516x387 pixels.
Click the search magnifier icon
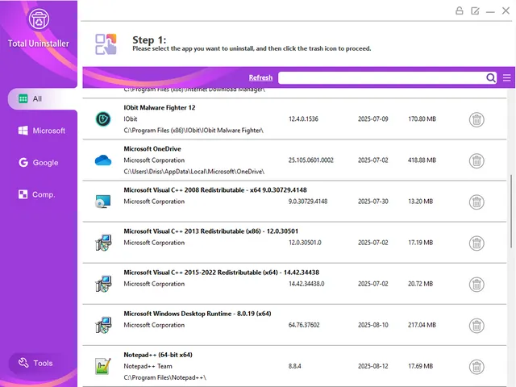[490, 77]
